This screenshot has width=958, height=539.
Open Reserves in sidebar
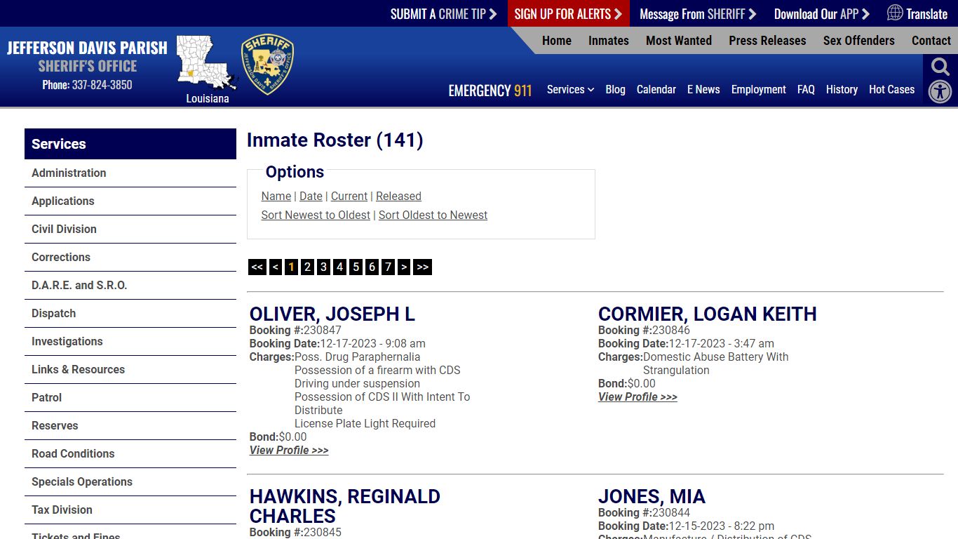130,425
